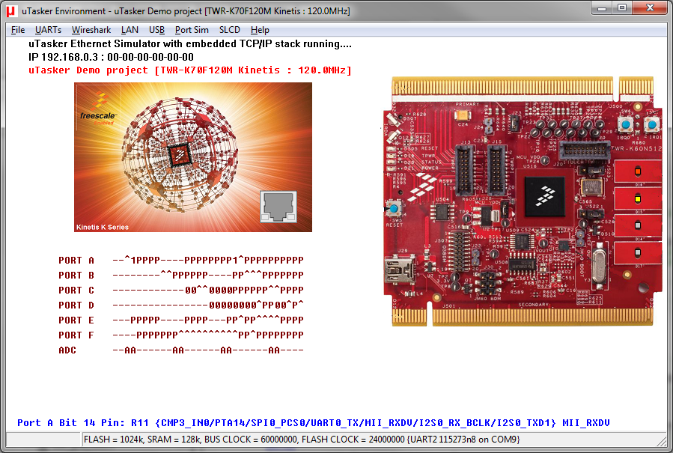
Task: Click the PORT E pin state row
Action: tap(180, 320)
